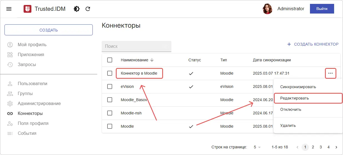Go to next page chevron

click(336, 147)
